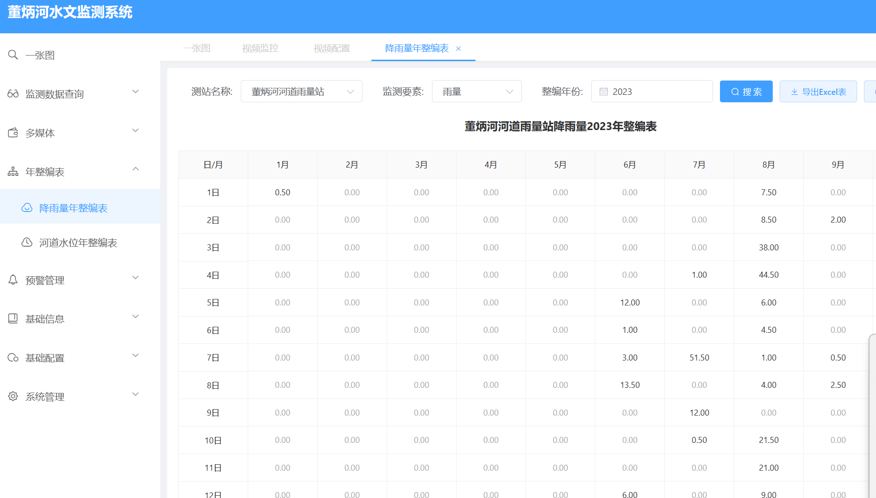Screen dimensions: 876x498
Task: Open 降雨量年整编表 in the sidebar
Action: 80,206
